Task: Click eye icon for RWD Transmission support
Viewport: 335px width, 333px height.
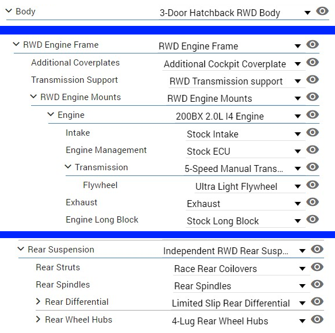Action: click(x=313, y=79)
